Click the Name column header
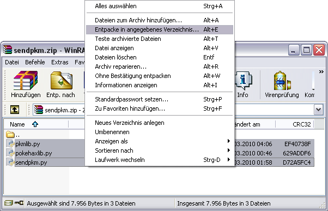Viewport: 328px width, 211px height. coord(36,124)
